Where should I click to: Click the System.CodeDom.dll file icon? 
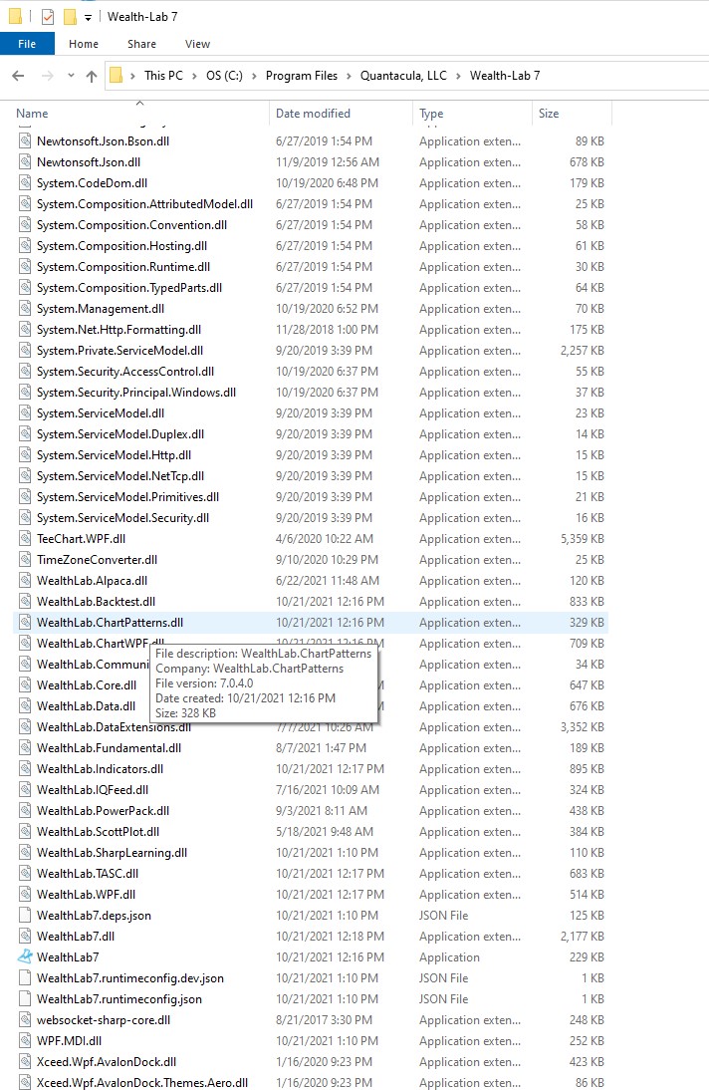(25, 182)
